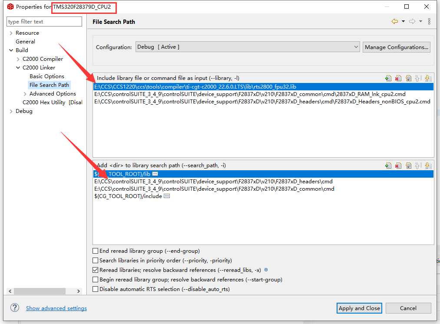Viewport: 440px width, 324px height.
Task: Maximize the Properties window
Action: (406, 7)
